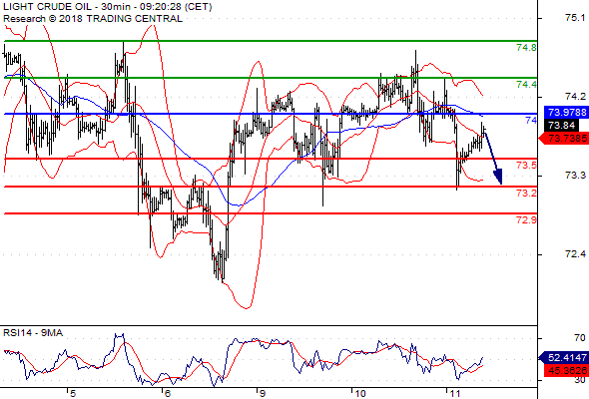This screenshot has height=399, width=589.
Task: Click the 73.9788 blue price tag
Action: [566, 113]
